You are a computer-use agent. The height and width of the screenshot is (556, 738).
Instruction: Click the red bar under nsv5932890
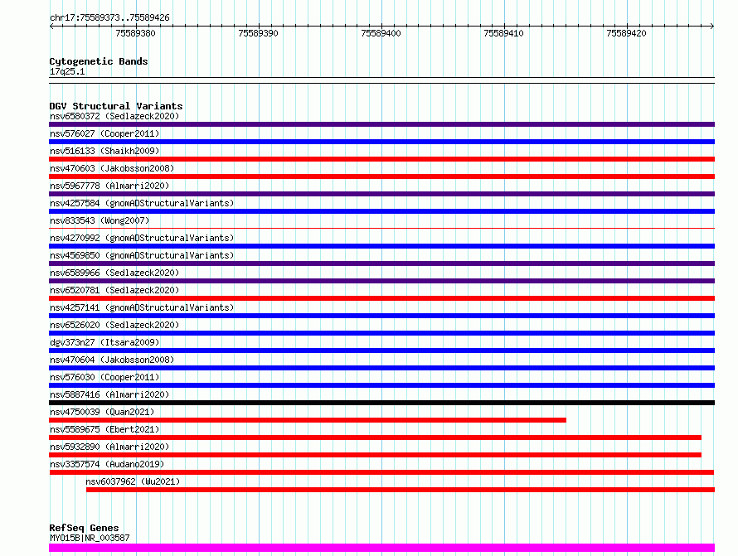[x=375, y=455]
